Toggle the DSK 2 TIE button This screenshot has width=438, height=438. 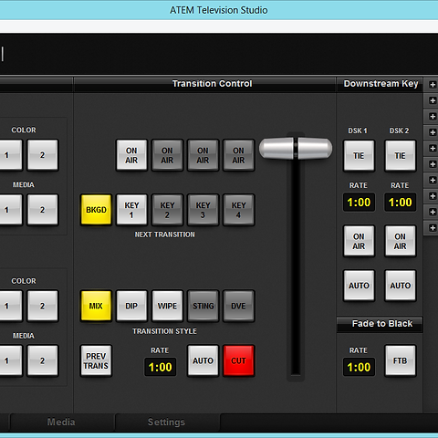[400, 156]
